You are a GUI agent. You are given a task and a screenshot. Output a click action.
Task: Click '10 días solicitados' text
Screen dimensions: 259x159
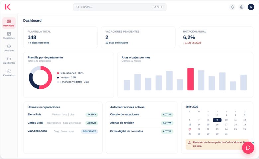pos(117,43)
